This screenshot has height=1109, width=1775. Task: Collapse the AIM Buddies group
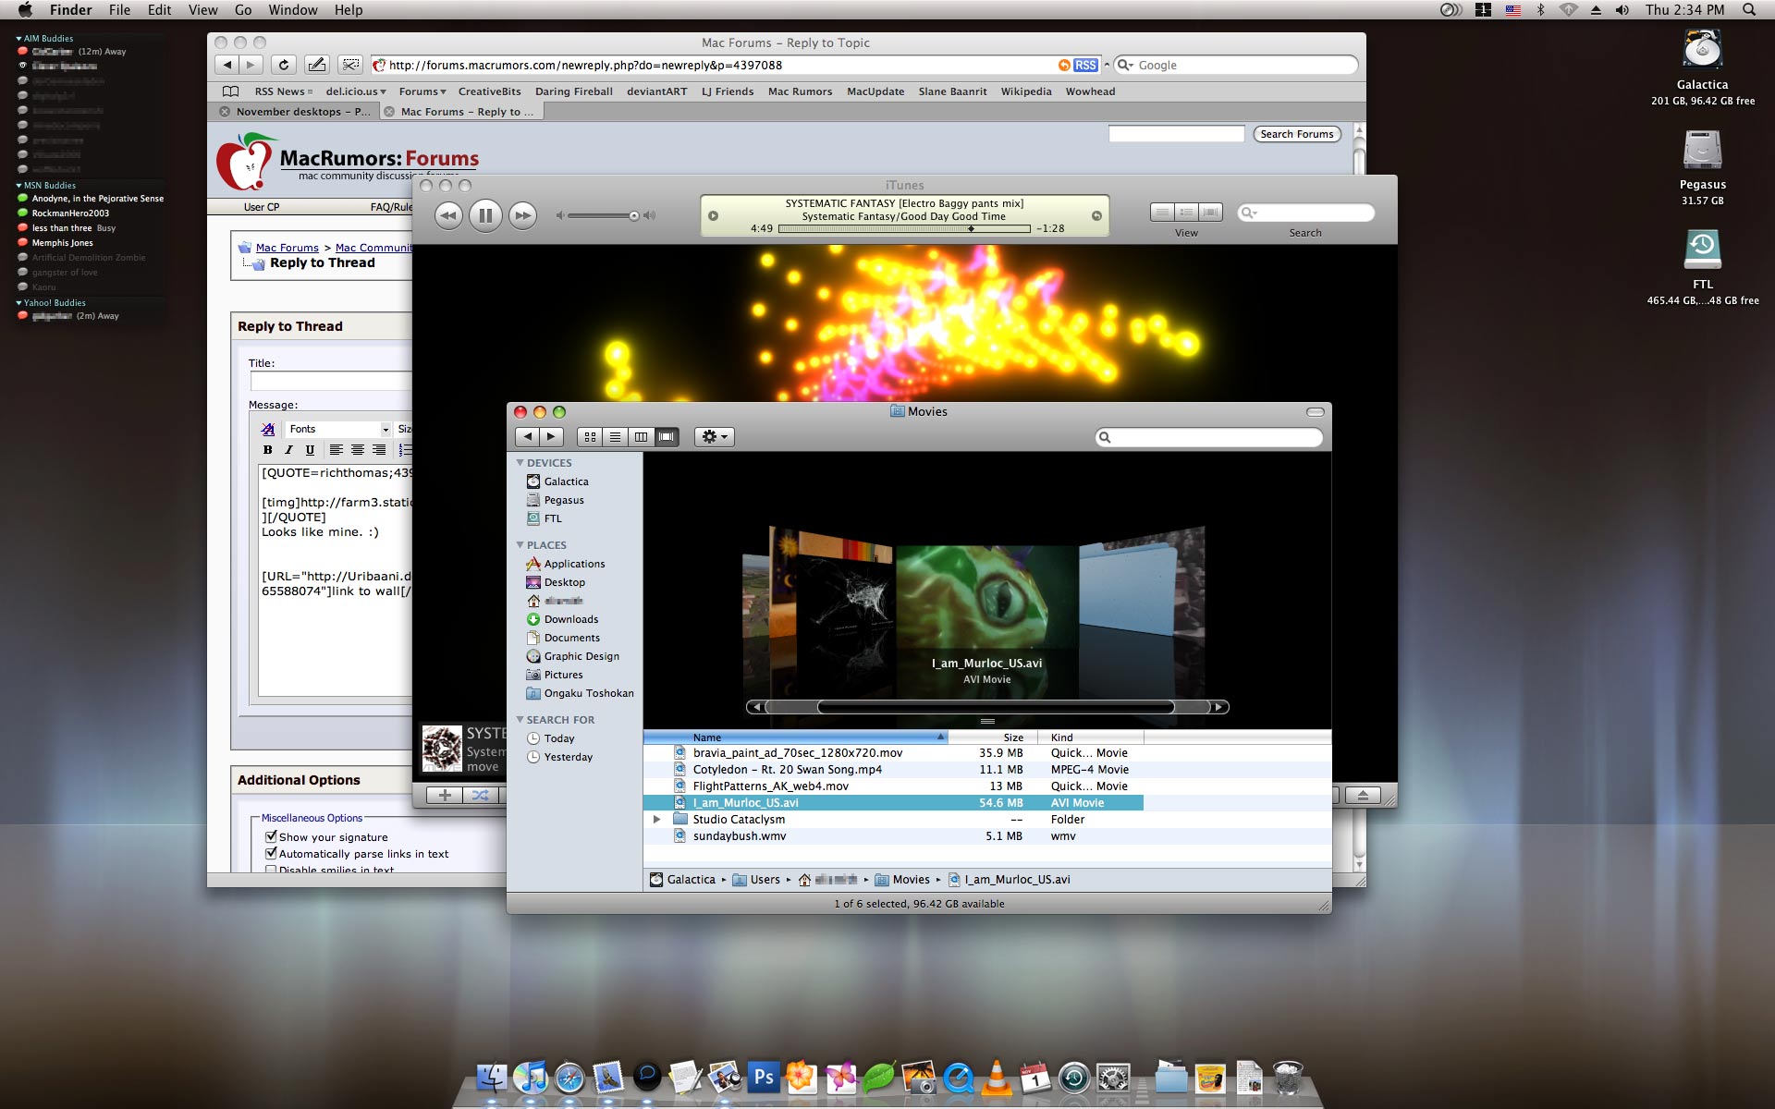(18, 39)
